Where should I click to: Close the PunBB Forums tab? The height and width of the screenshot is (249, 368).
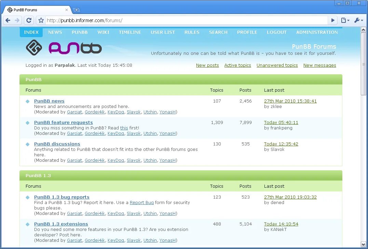click(x=67, y=10)
